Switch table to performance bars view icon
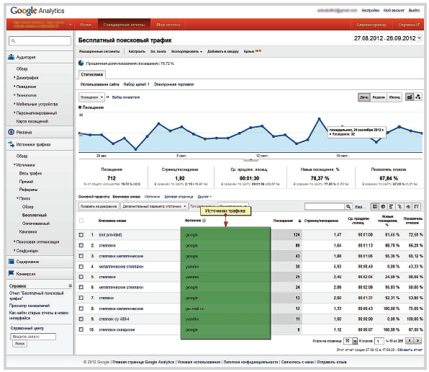 (392, 206)
